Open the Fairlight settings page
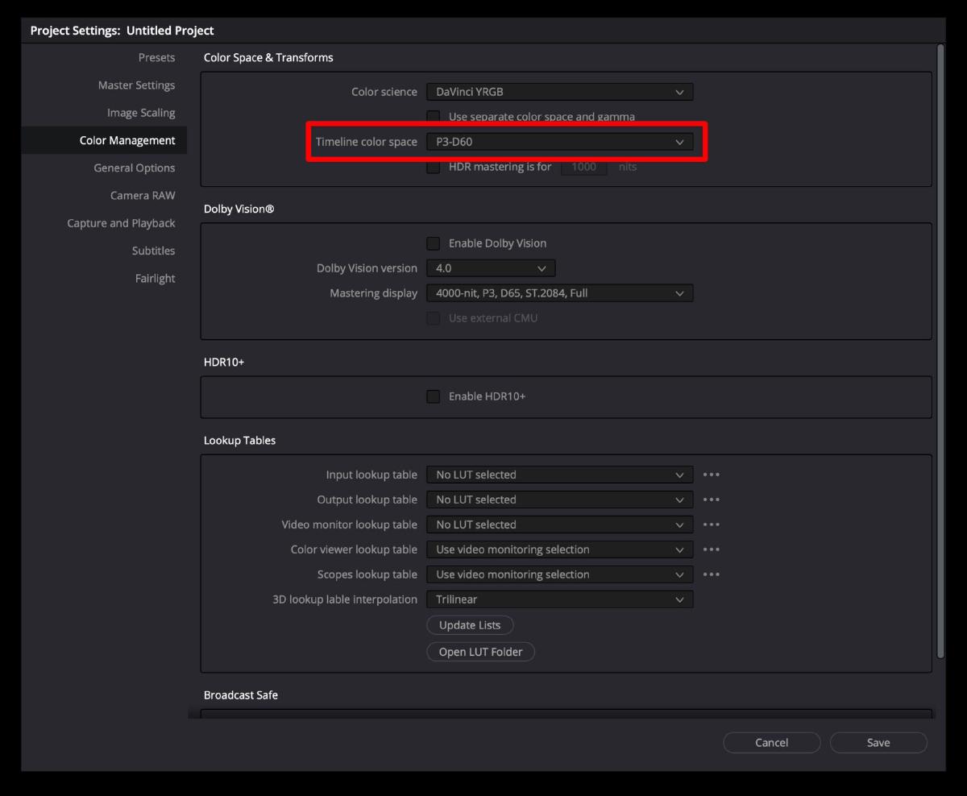 point(155,278)
